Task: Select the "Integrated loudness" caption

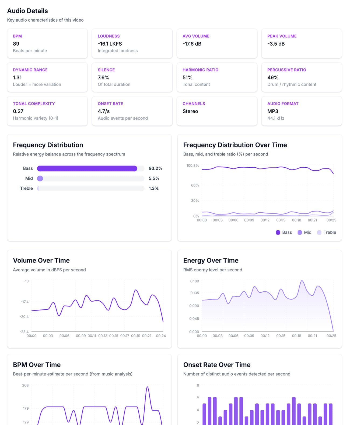Action: tap(118, 51)
